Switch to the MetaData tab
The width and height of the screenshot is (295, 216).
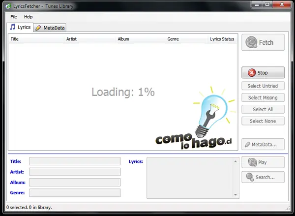[x=50, y=28]
